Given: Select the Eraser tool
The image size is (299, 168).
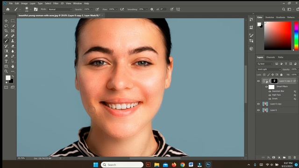Looking at the screenshot, I should pyautogui.click(x=13, y=46).
